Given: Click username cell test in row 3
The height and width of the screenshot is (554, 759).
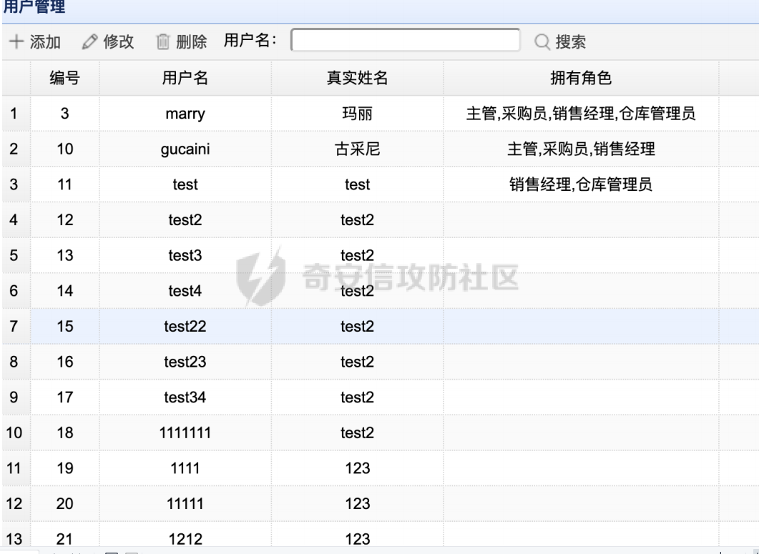Looking at the screenshot, I should coord(185,184).
